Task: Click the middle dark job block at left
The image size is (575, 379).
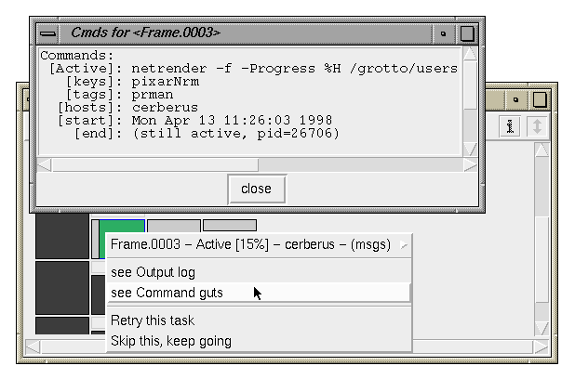Action: (62, 288)
